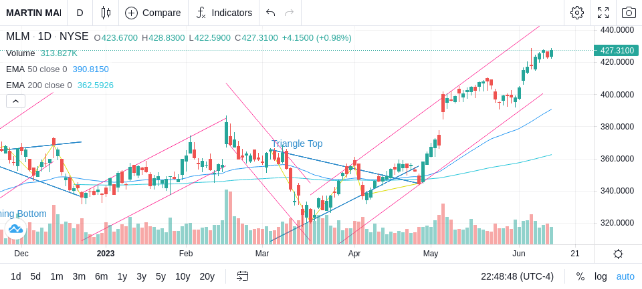Click the Jun label on time axis
This screenshot has height=289, width=642.
click(519, 254)
